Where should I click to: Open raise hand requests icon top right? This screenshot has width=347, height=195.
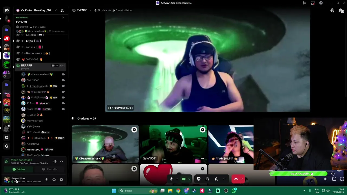pyautogui.click(x=332, y=11)
